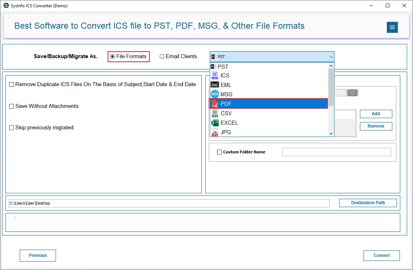Minimize the ICS Converter window

371,5
